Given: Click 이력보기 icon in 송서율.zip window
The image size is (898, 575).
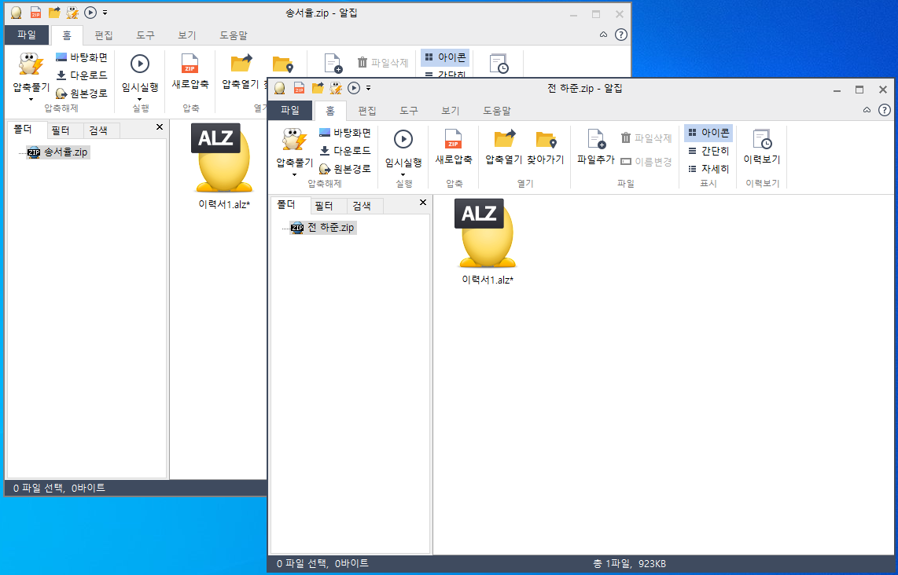Looking at the screenshot, I should [499, 64].
